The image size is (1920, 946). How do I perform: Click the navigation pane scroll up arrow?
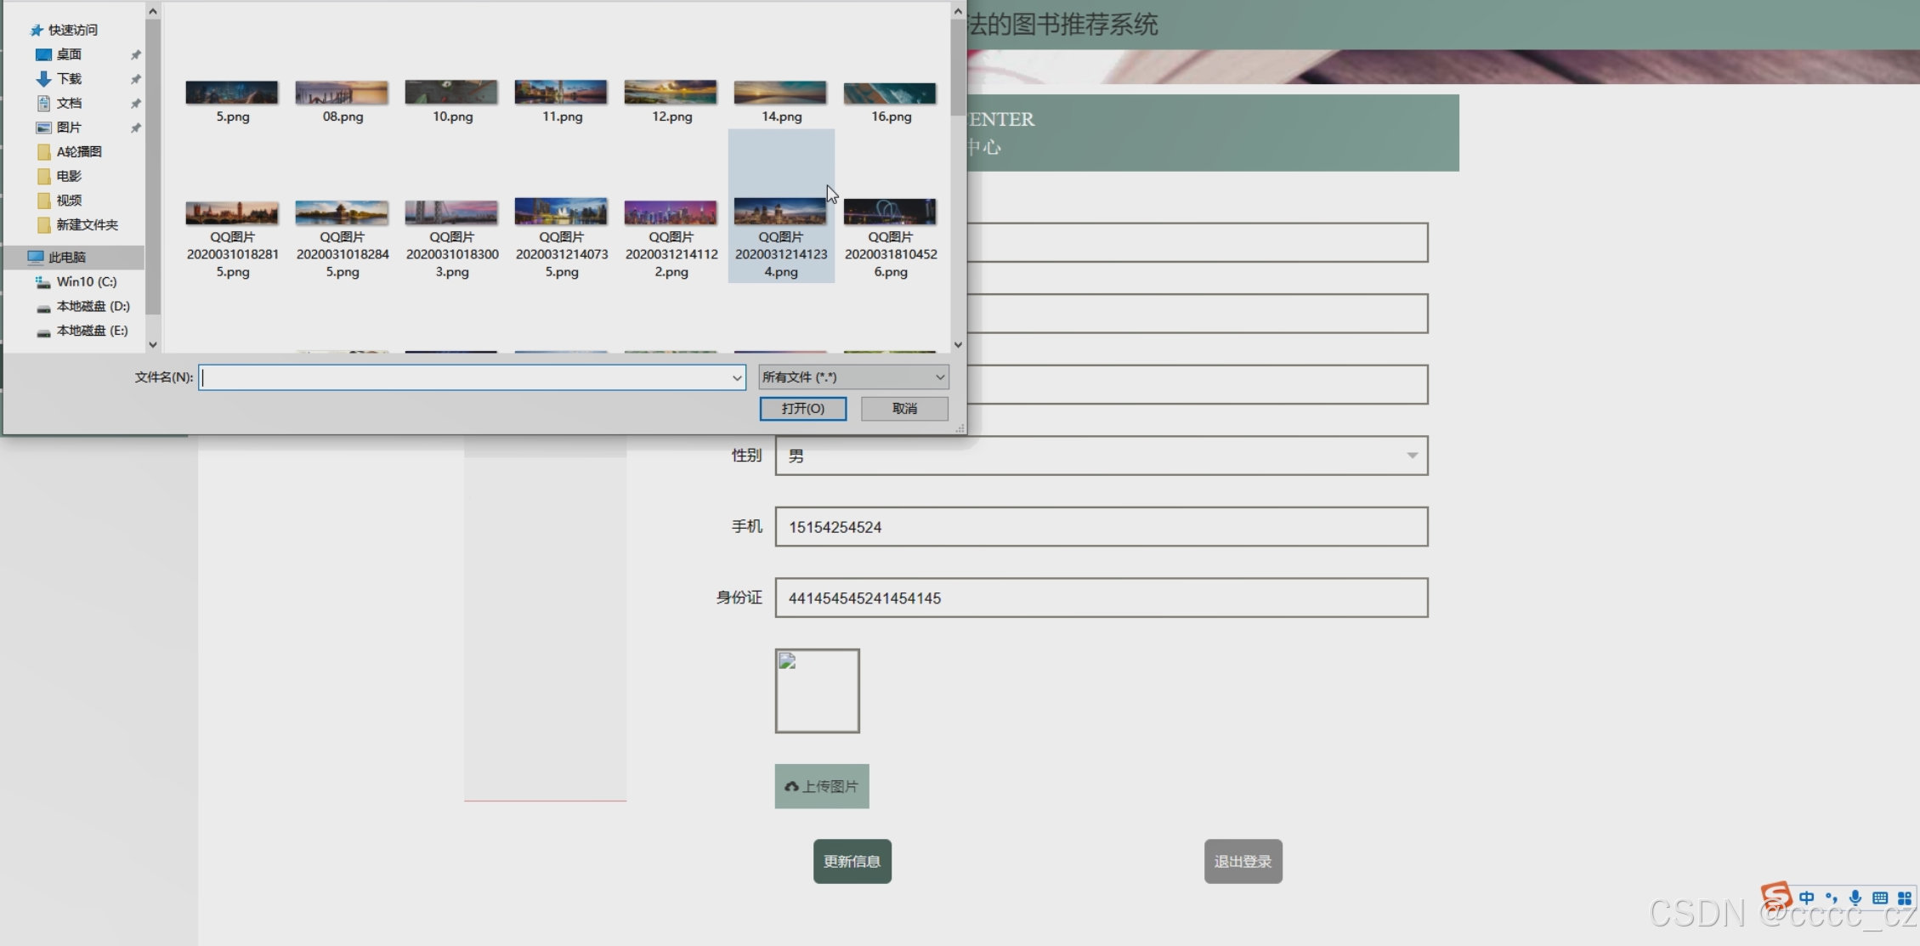[x=153, y=11]
